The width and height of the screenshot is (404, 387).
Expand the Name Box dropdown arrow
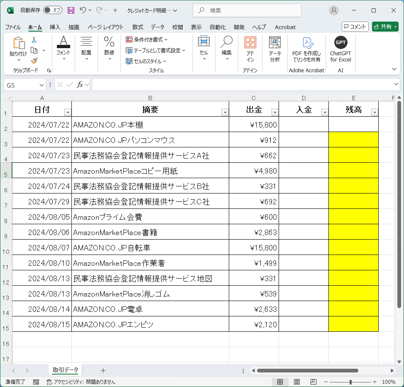42,85
